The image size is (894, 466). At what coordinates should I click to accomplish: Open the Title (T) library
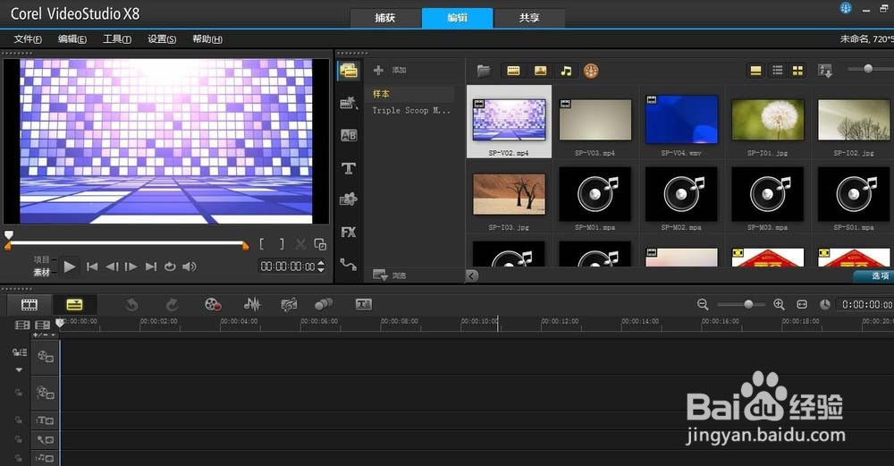click(349, 168)
